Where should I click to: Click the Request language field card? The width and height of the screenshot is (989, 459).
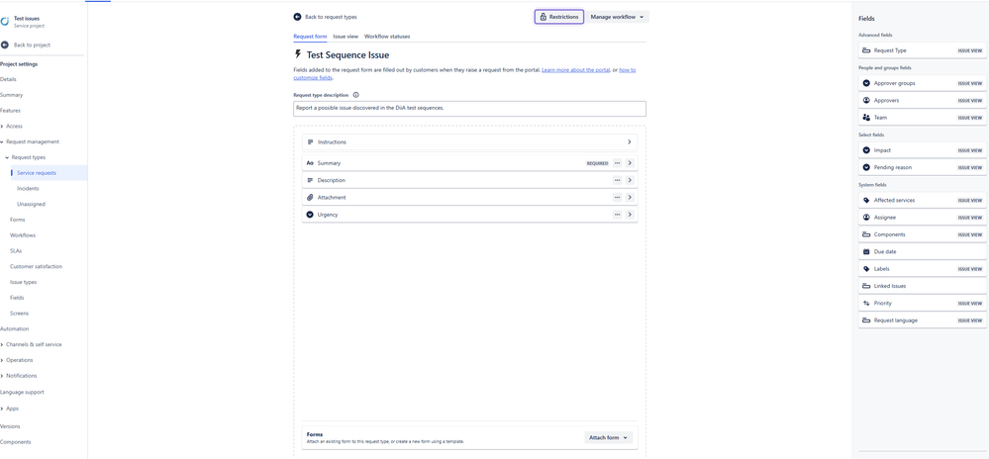coord(922,321)
